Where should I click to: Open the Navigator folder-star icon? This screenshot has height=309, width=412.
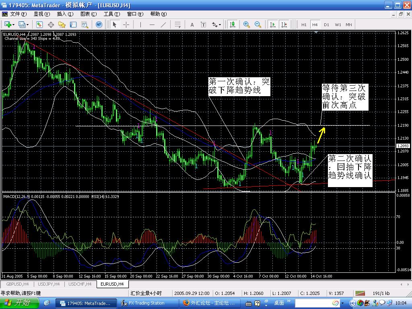pyautogui.click(x=62, y=25)
